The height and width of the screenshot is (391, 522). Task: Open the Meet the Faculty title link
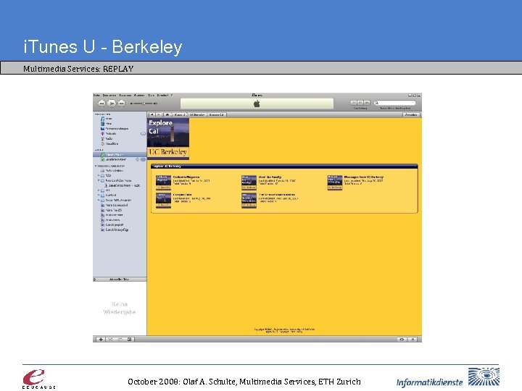point(270,177)
